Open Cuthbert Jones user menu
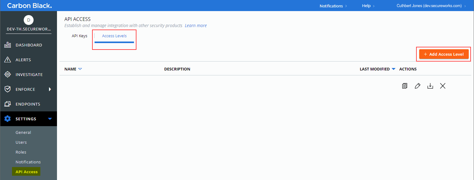This screenshot has width=474, height=180. [431, 6]
